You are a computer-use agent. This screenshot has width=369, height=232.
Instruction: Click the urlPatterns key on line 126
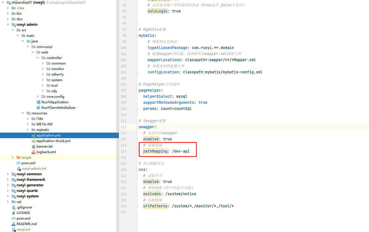pos(155,206)
